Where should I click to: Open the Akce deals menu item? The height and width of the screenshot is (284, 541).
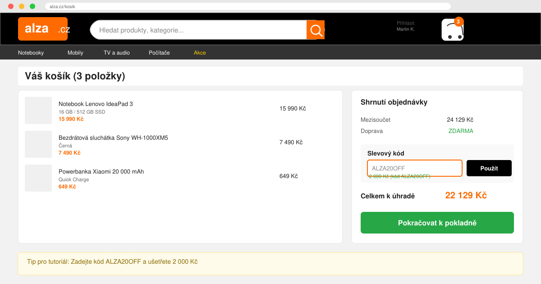(x=200, y=53)
